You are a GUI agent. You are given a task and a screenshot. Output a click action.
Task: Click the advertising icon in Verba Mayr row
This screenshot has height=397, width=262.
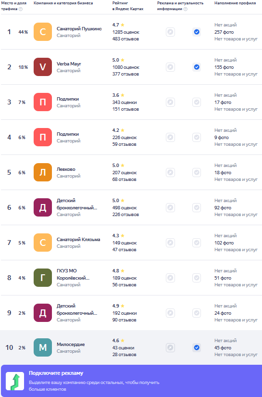click(171, 67)
